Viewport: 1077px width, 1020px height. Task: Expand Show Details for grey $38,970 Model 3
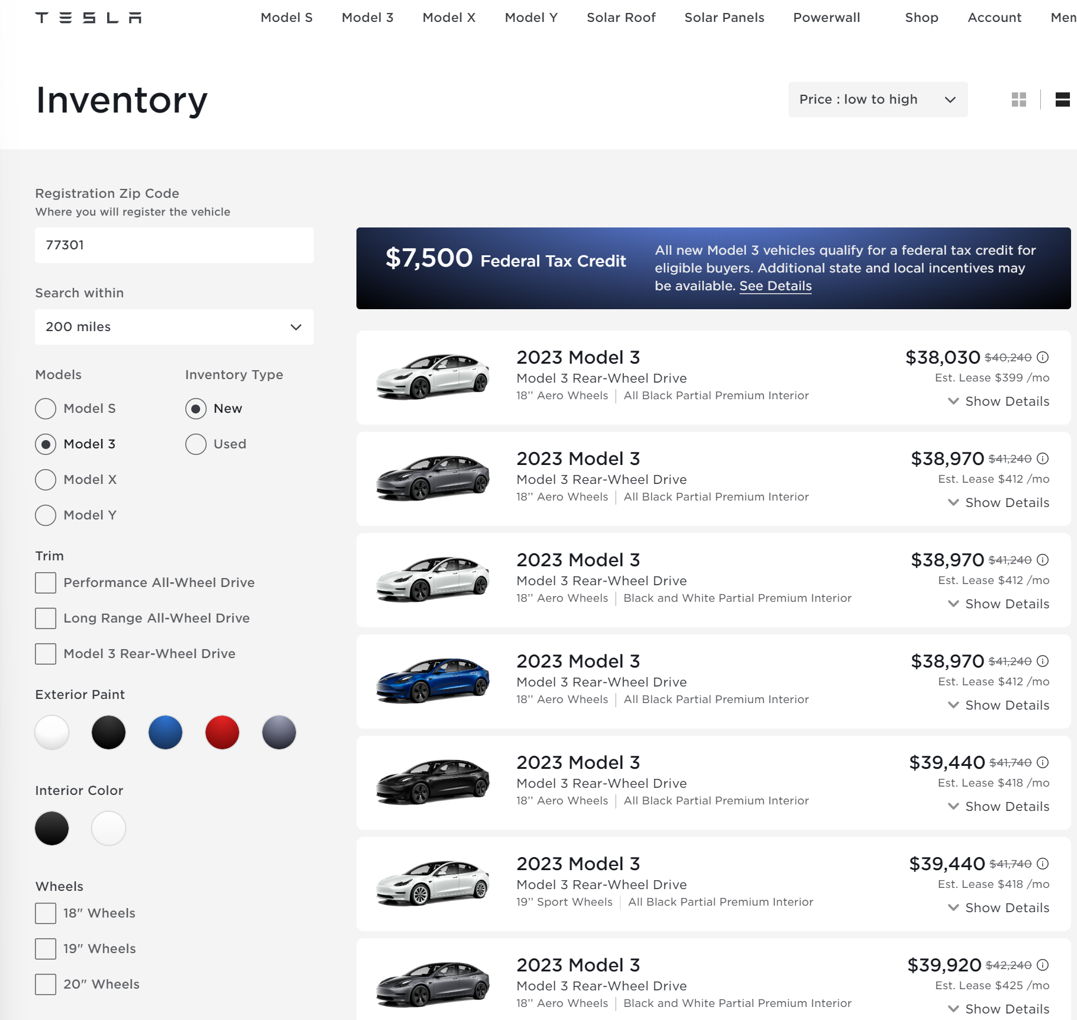pos(998,503)
